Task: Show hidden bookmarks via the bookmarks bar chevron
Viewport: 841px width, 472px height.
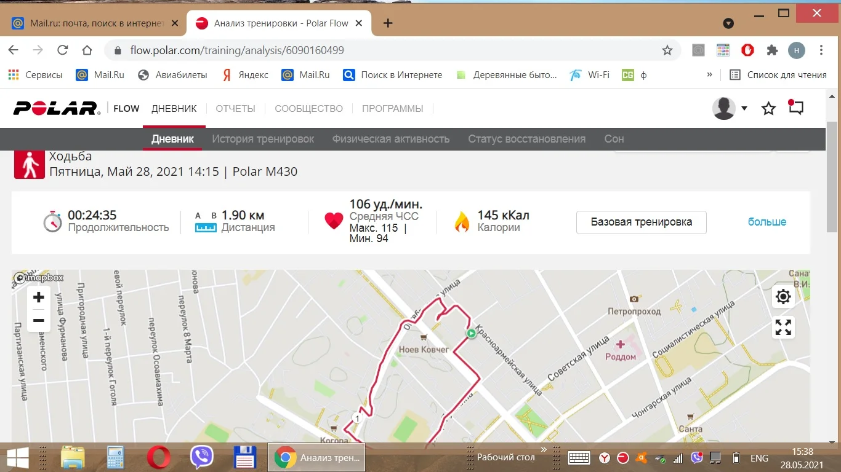Action: tap(709, 74)
